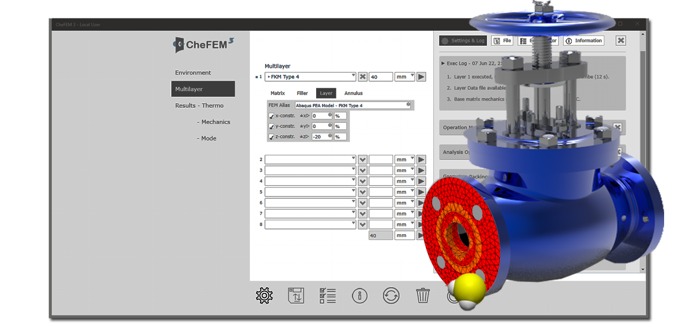Collapse the Exec Log section triangle
This screenshot has height=327, width=696.
(443, 63)
